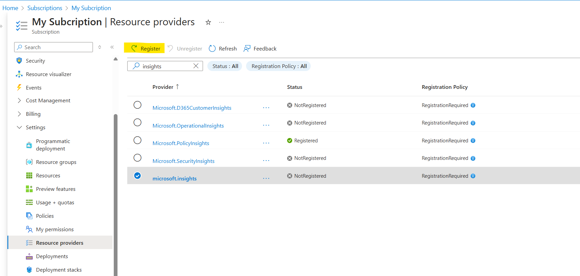The image size is (580, 276).
Task: Open the Registration Policy : All filter
Action: click(279, 66)
